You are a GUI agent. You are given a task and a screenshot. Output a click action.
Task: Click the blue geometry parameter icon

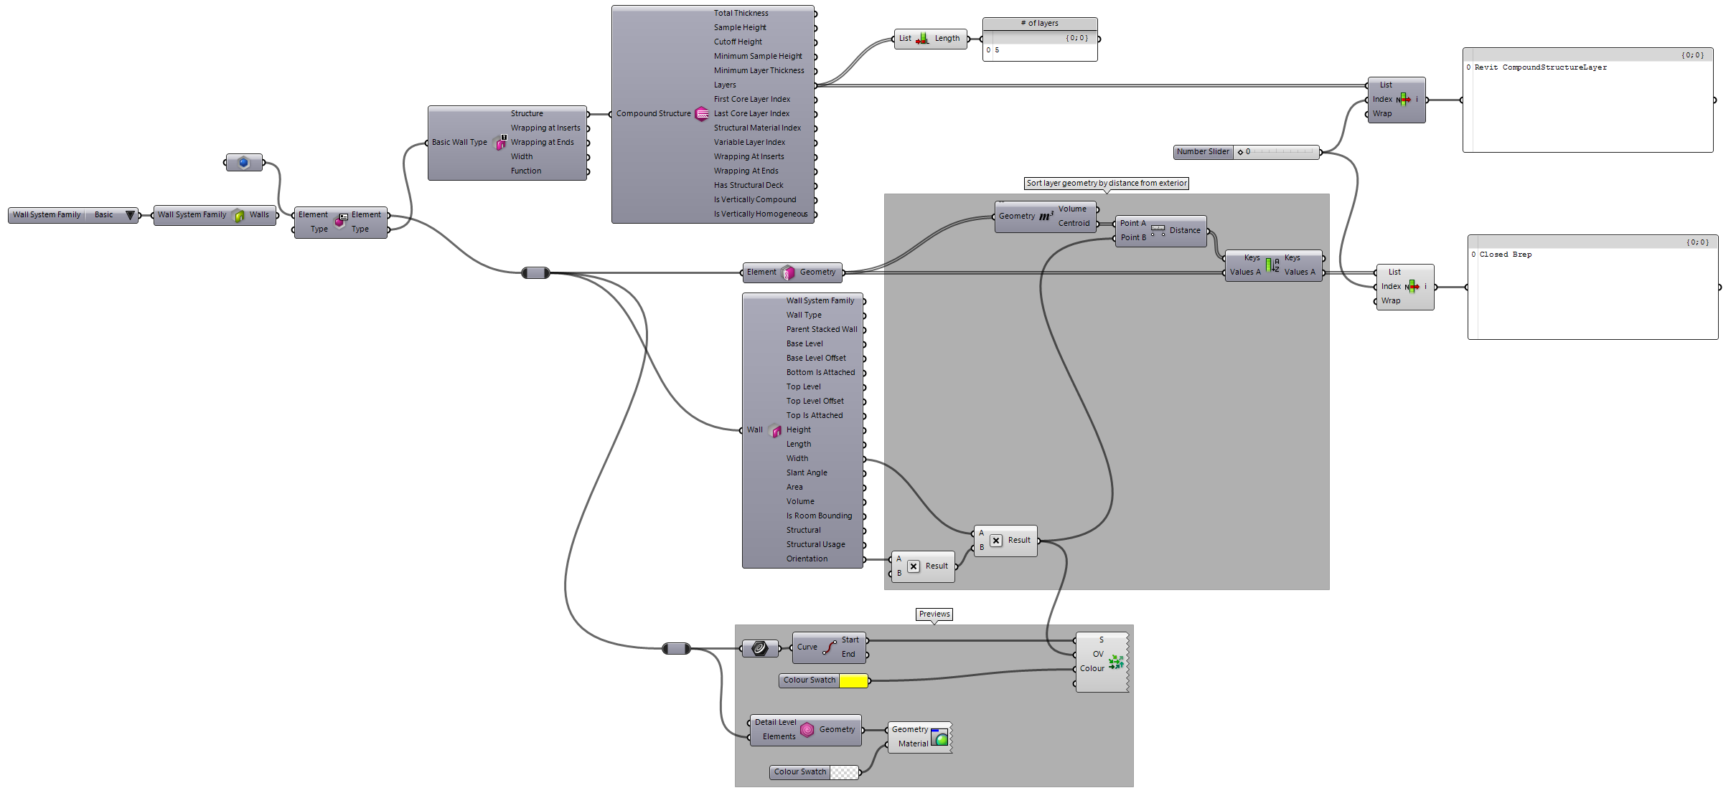coord(244,163)
